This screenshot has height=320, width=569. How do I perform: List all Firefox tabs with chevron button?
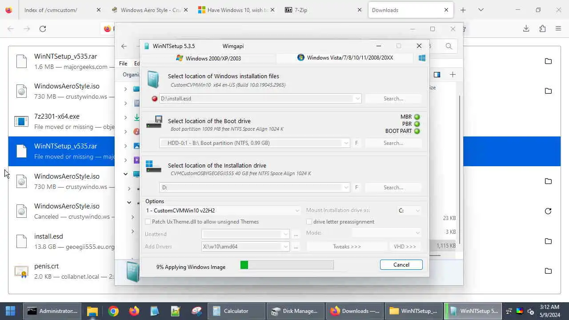click(x=481, y=10)
